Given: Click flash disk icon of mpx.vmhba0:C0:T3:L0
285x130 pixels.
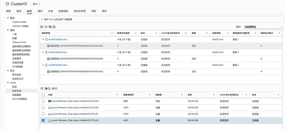Looking at the screenshot, I should [x=49, y=101].
